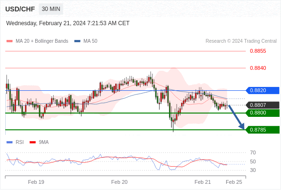Click the MA 20 + Bollinger Bands label
Image resolution: width=281 pixels, height=190 pixels.
[x=42, y=41]
